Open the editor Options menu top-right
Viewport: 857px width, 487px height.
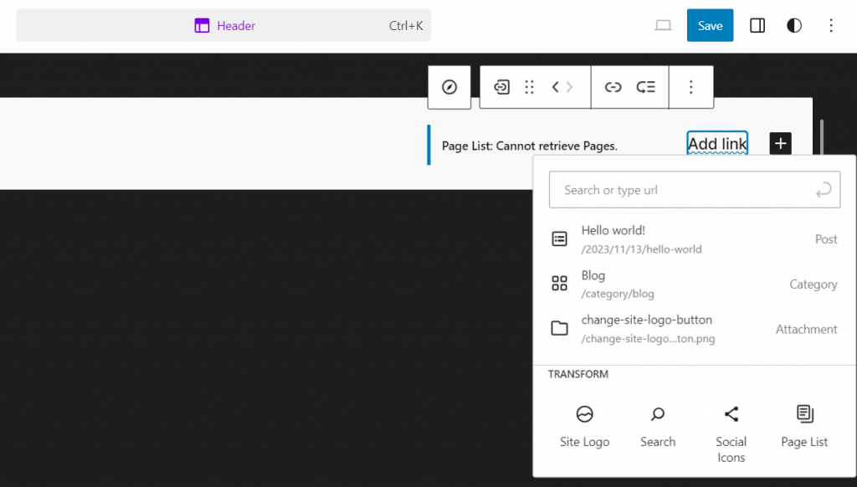click(831, 25)
